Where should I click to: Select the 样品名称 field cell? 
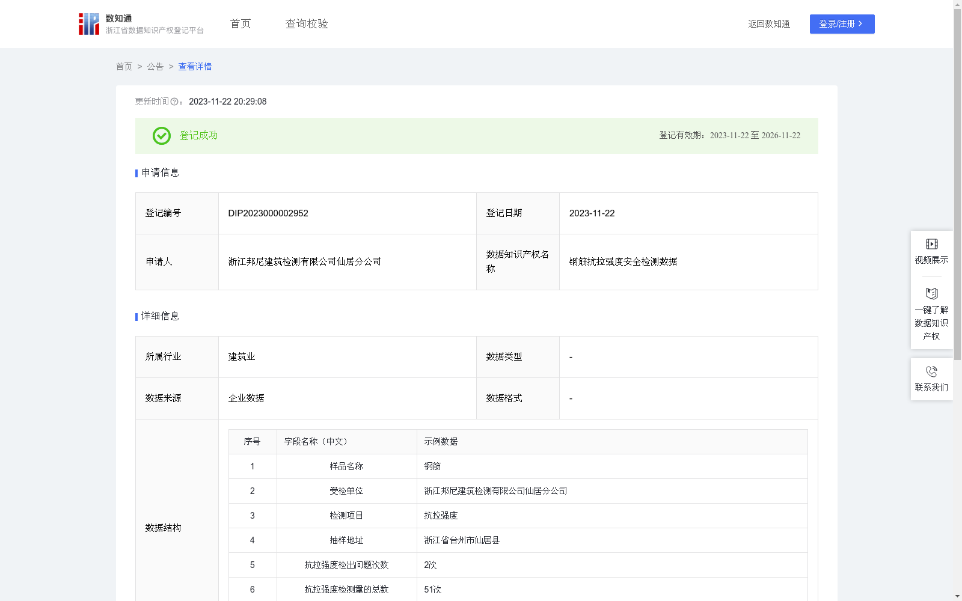(x=347, y=466)
